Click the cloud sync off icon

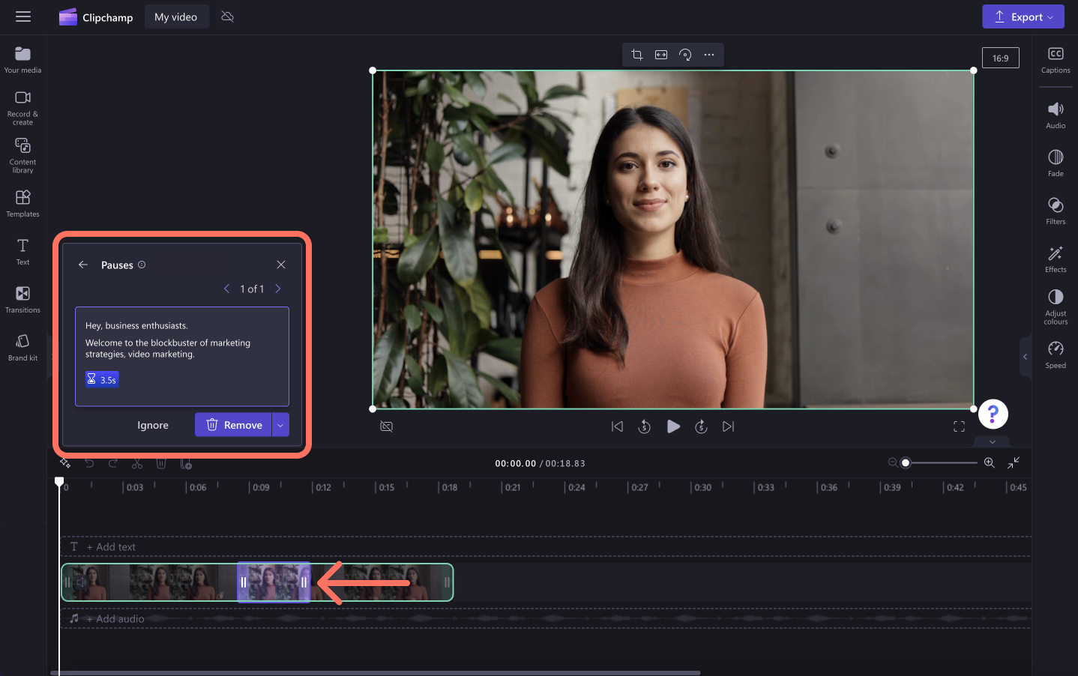pyautogui.click(x=228, y=16)
